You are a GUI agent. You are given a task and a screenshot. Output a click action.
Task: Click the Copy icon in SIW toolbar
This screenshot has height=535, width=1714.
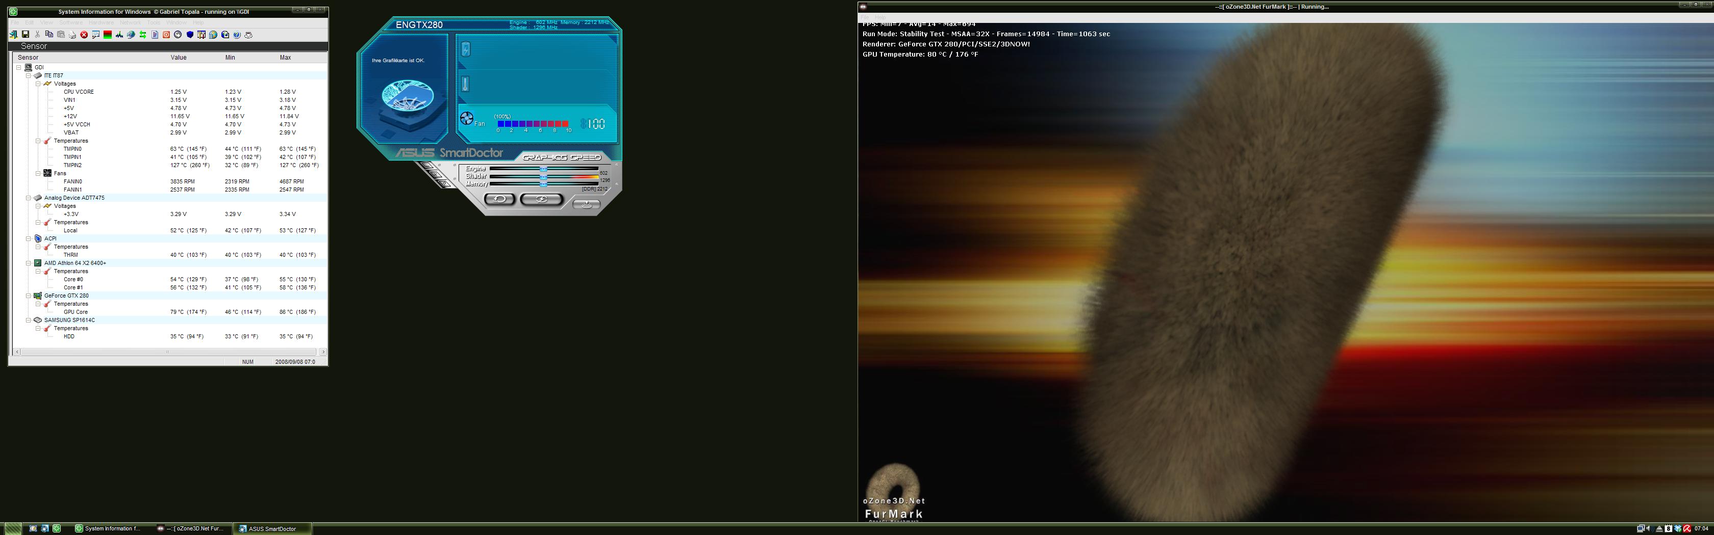(x=49, y=35)
